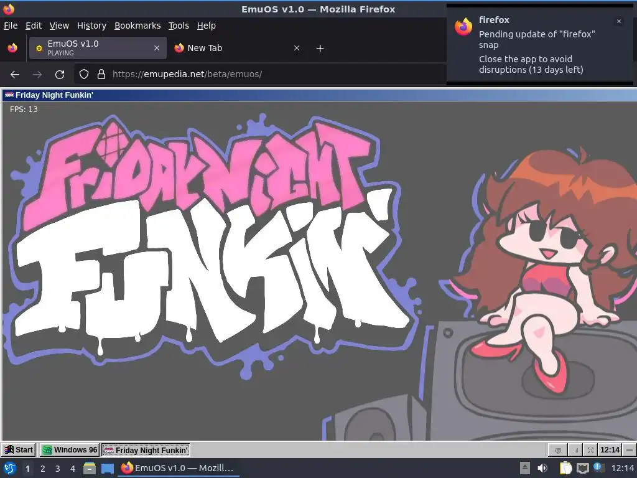Open the update notifier tray icon
637x478 pixels.
598,467
